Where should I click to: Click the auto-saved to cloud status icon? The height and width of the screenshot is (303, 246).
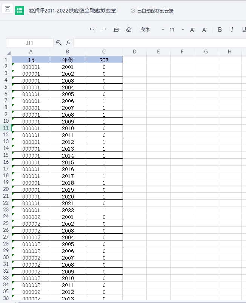(133, 11)
